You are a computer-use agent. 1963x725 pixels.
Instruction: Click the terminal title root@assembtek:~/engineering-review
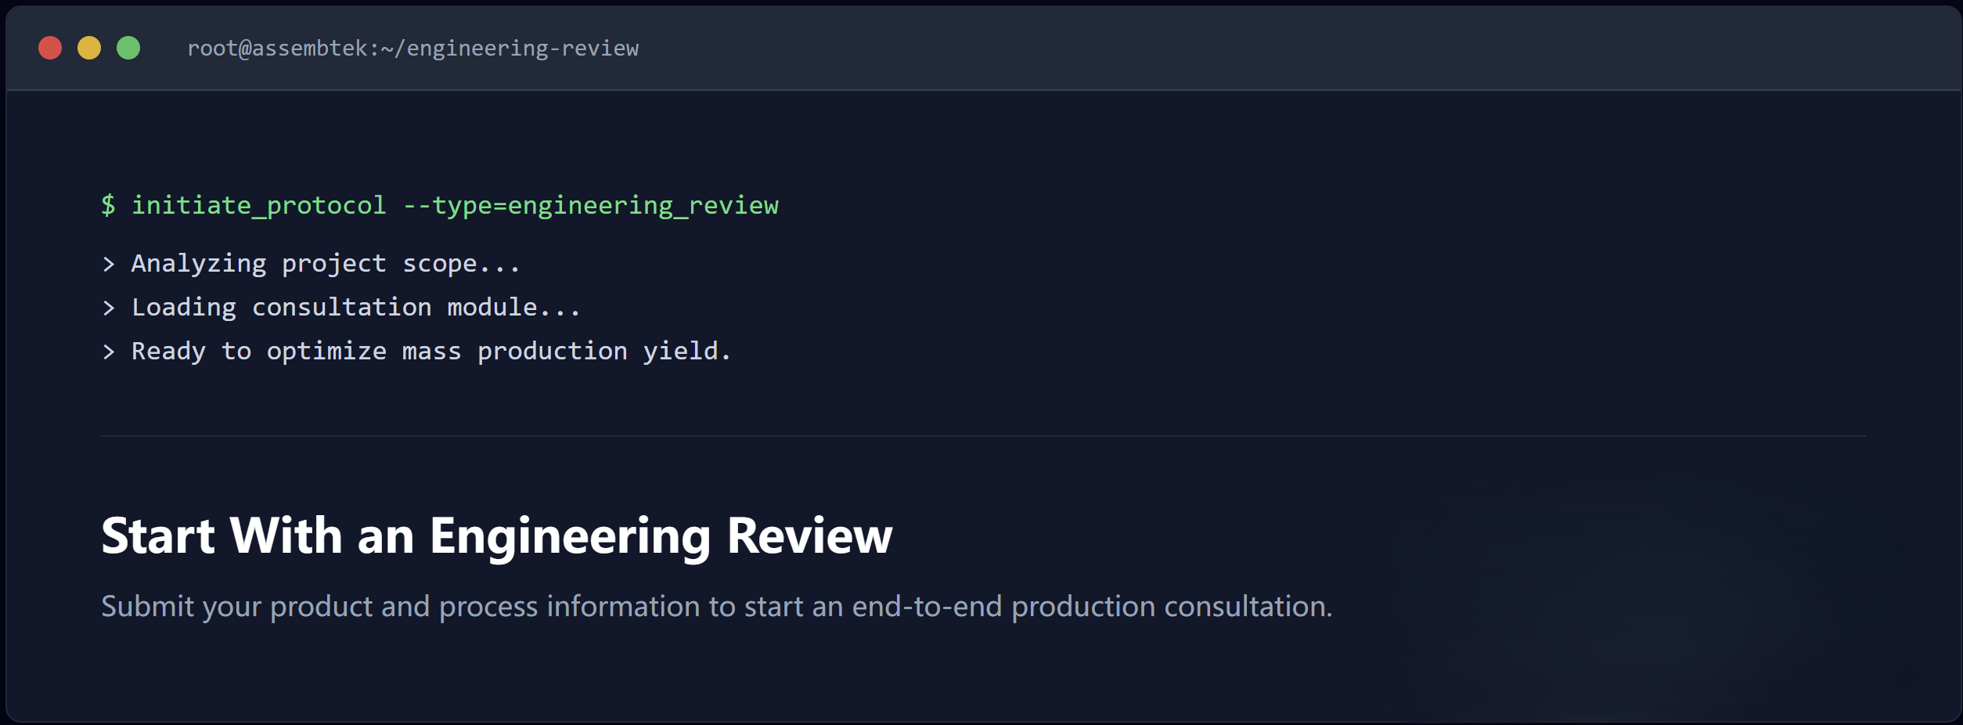point(412,49)
